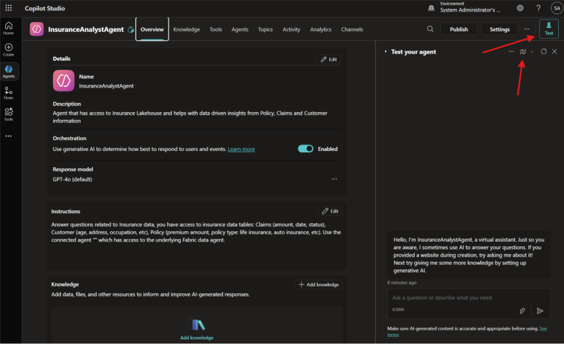Click the Add knowledge books icon
The image size is (564, 344).
[x=197, y=325]
